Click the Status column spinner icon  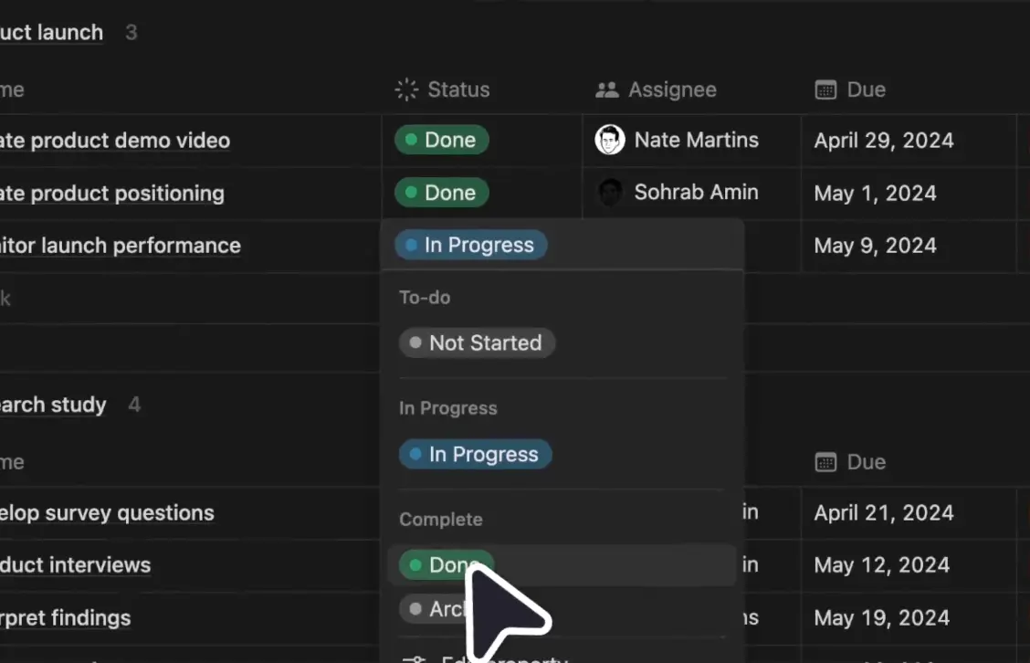coord(406,89)
